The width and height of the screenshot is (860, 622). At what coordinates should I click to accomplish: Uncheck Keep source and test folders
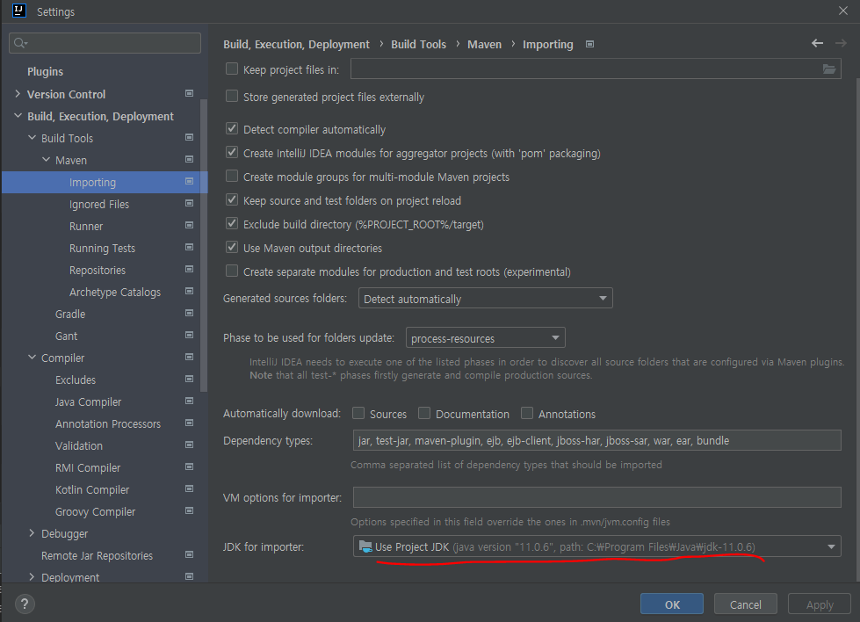pos(232,199)
